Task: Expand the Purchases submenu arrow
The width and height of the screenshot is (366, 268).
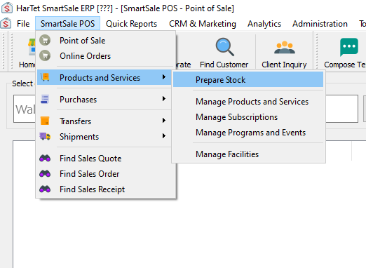Action: 164,99
